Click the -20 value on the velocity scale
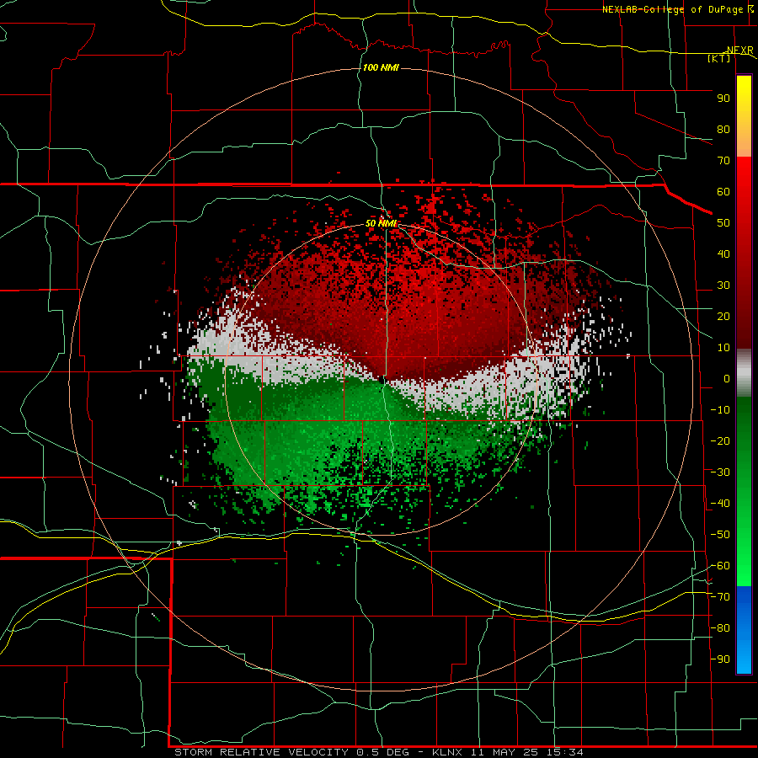 pyautogui.click(x=720, y=441)
